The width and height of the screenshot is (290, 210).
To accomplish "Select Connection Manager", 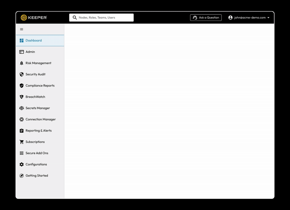I will [40, 119].
